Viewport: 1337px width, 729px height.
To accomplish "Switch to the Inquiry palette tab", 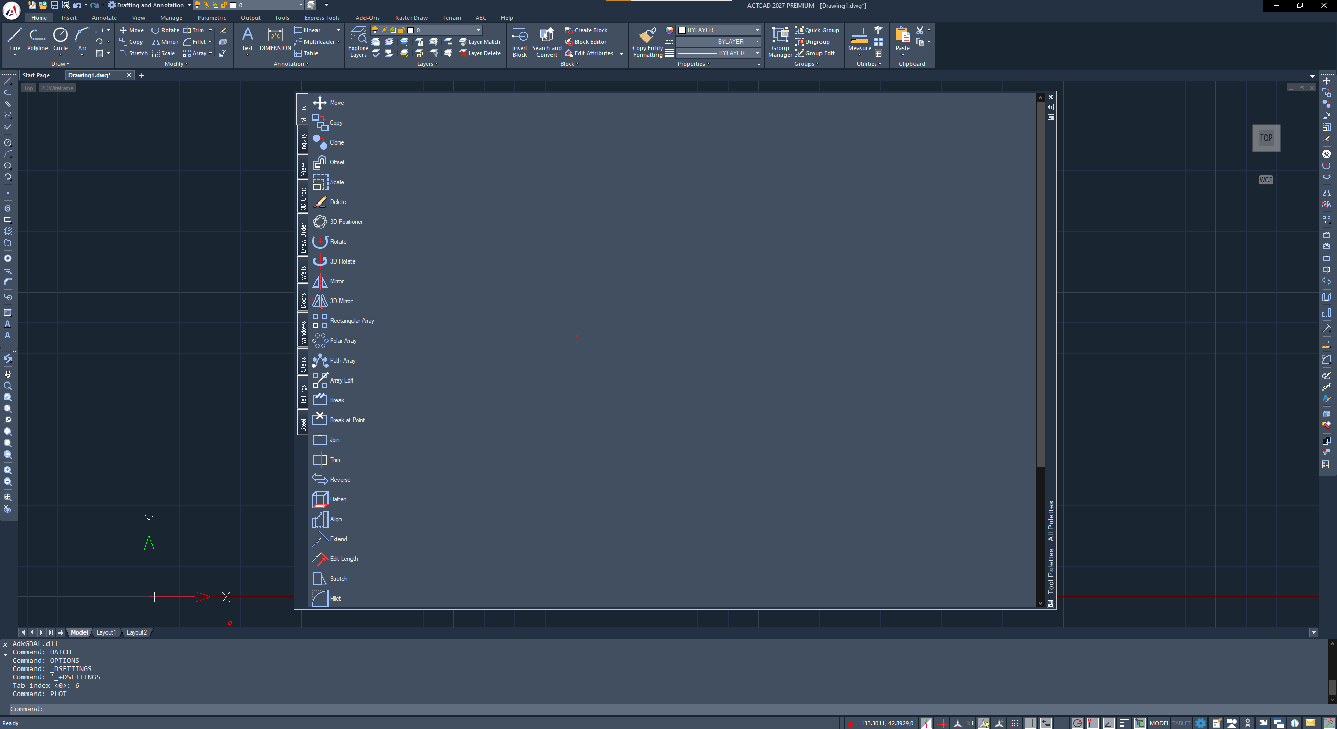I will [303, 141].
